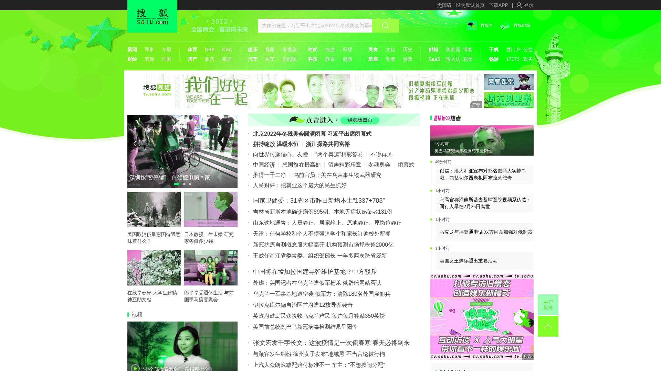Viewport: 661px width, 371px height.
Task: Show next slide in carousel
Action: point(230,143)
